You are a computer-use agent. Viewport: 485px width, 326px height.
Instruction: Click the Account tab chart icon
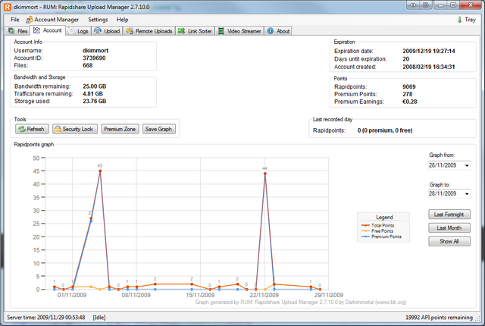click(37, 30)
